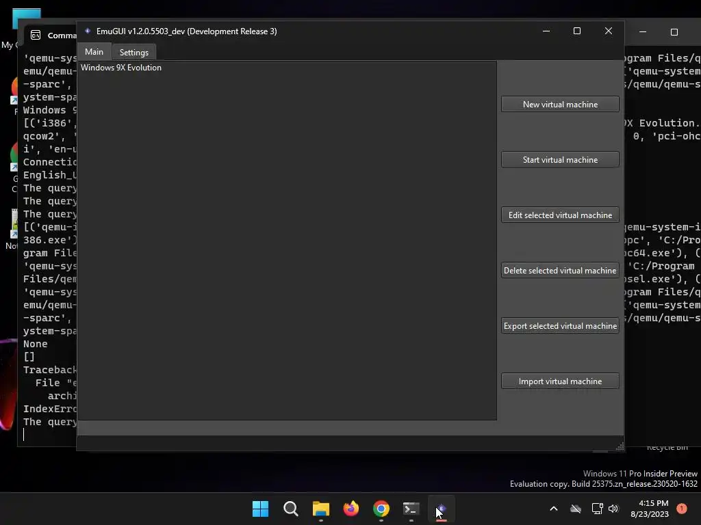Click the OneDrive cloud tray icon

coord(575,509)
